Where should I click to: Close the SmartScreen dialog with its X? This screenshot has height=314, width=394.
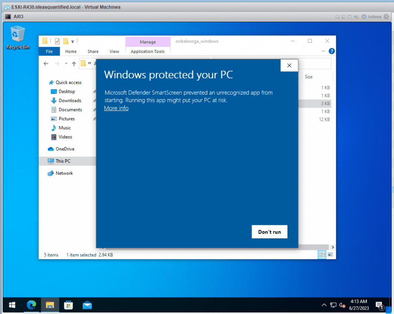(289, 65)
